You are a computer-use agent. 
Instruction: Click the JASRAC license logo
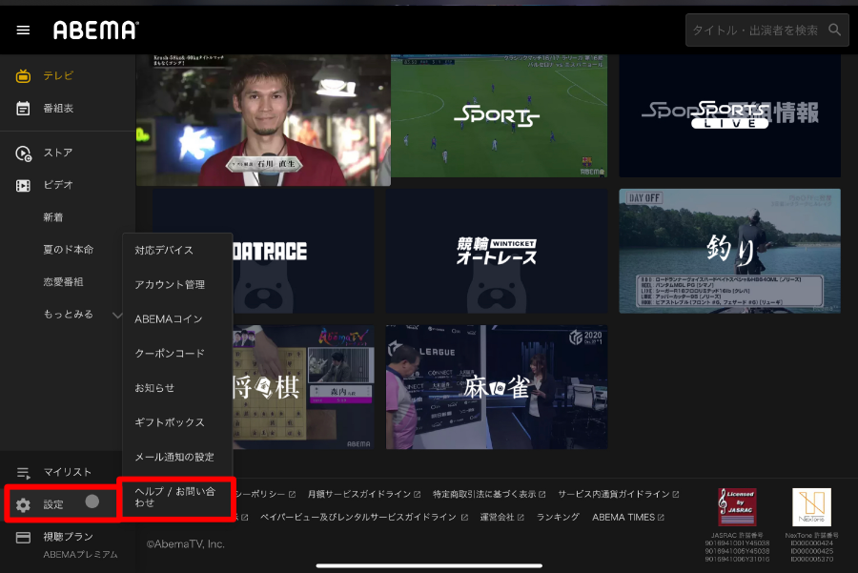pos(737,507)
